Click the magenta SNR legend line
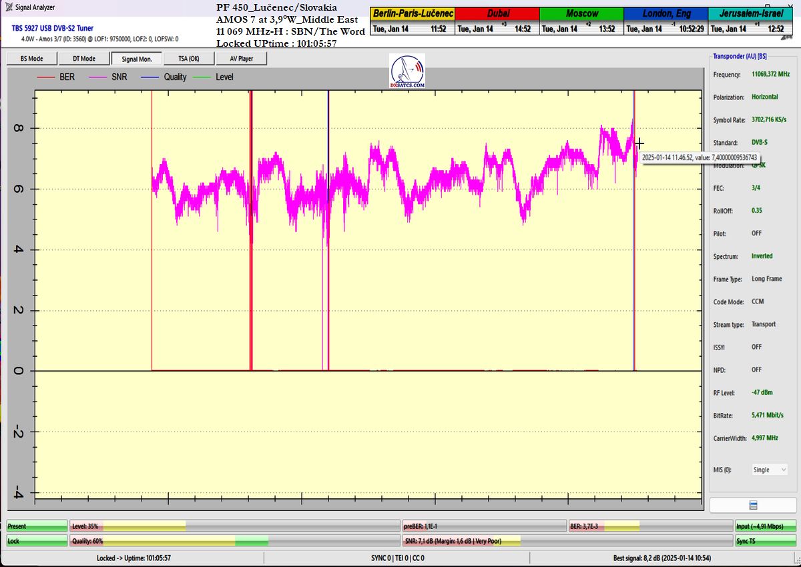801x567 pixels. pos(99,77)
